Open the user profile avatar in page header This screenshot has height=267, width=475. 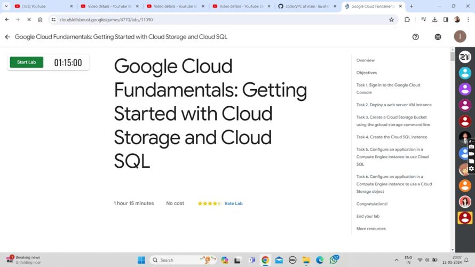[x=460, y=37]
